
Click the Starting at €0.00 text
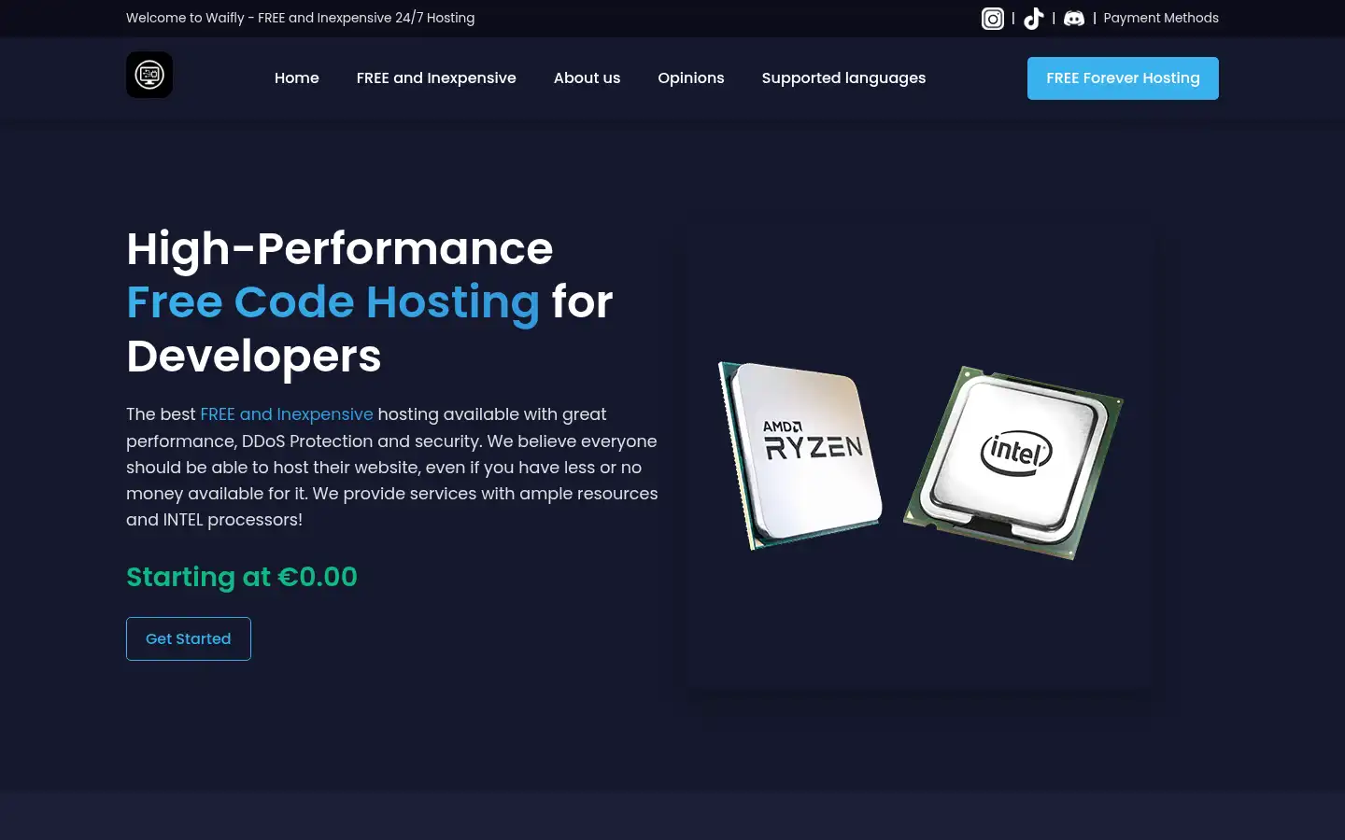(242, 577)
